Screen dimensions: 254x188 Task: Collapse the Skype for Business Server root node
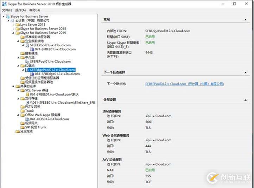[4, 17]
